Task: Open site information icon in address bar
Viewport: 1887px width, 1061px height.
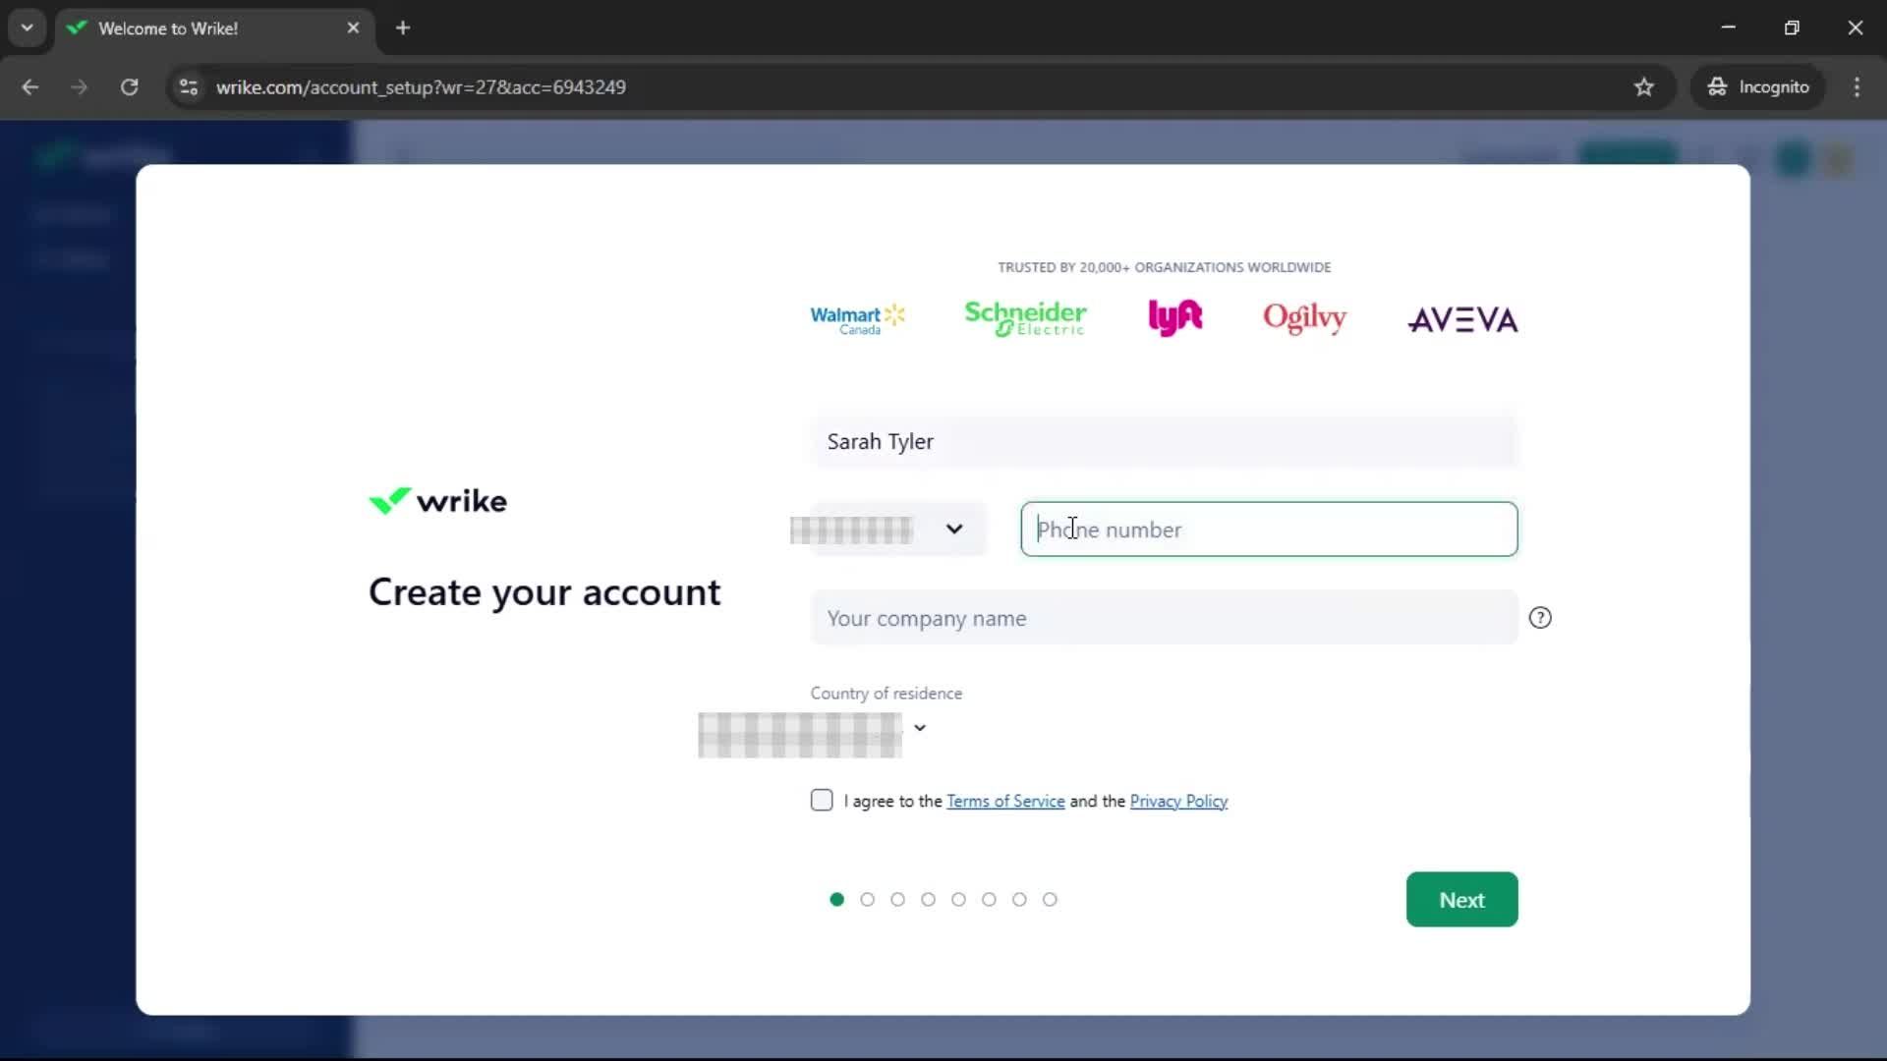Action: pos(189,87)
